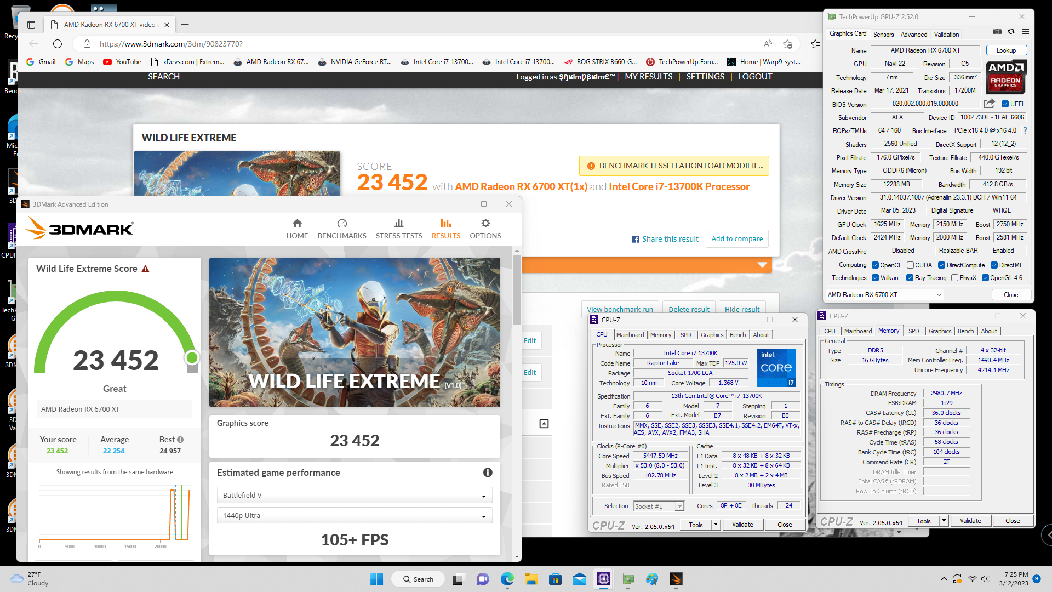Click GPU-Z screenshot camera icon
Screen dimensions: 1052x592
point(997,32)
